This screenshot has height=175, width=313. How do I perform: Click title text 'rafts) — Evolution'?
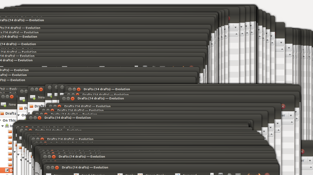coord(14,70)
